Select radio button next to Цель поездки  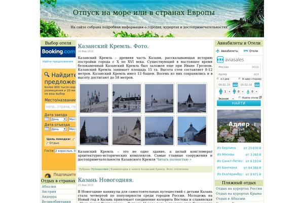[x=74, y=139]
